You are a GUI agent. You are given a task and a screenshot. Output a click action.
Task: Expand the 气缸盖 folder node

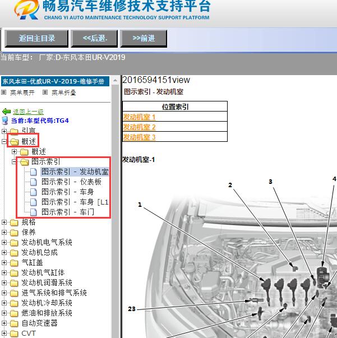coord(4,262)
